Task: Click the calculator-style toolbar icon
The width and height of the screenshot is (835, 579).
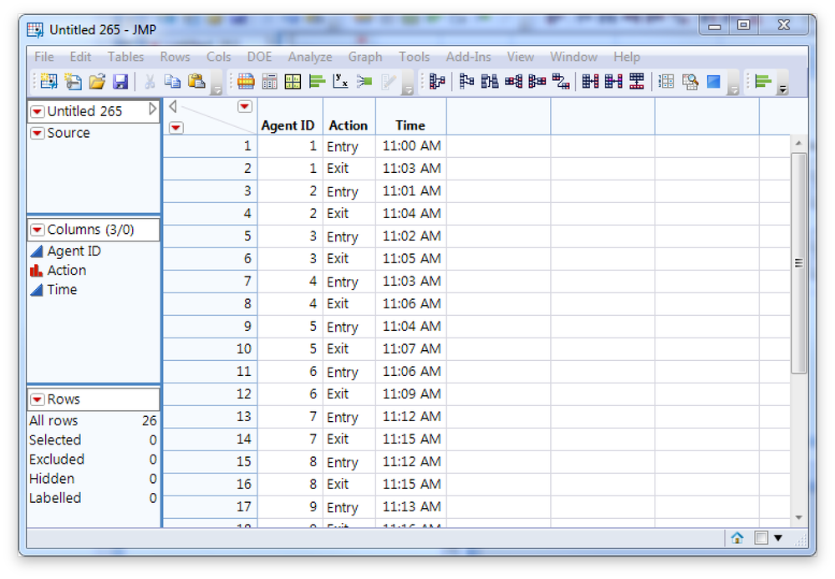Action: (269, 81)
